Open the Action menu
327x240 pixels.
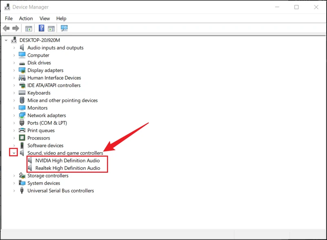tap(26, 18)
